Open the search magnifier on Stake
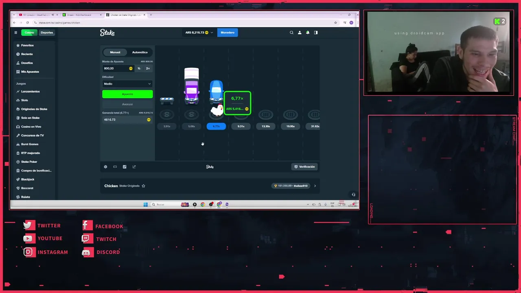 [x=291, y=33]
